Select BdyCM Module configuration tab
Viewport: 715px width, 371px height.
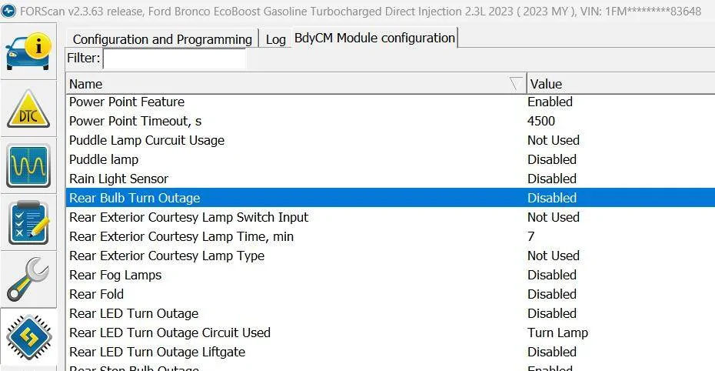tap(374, 38)
